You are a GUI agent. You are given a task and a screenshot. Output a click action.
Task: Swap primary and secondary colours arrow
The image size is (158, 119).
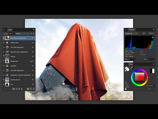pyautogui.click(x=129, y=67)
